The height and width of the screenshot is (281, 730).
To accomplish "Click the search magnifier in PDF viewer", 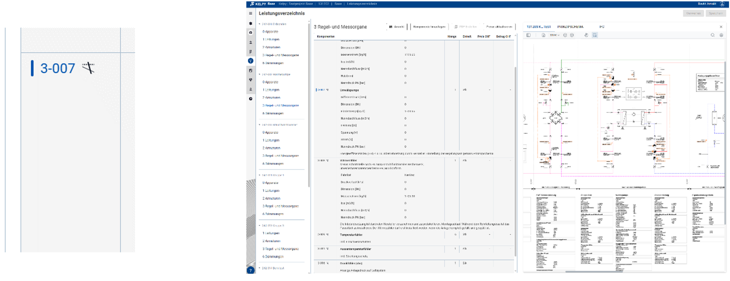I will click(x=713, y=35).
